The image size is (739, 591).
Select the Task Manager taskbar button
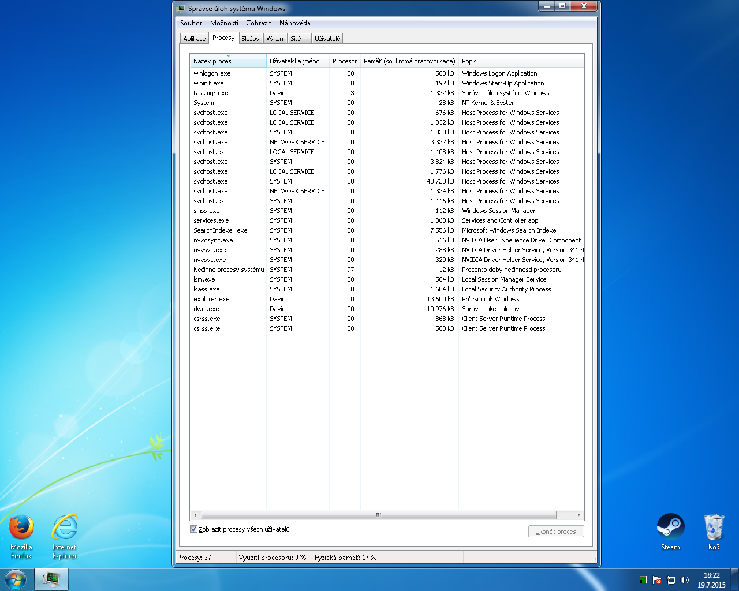point(51,579)
